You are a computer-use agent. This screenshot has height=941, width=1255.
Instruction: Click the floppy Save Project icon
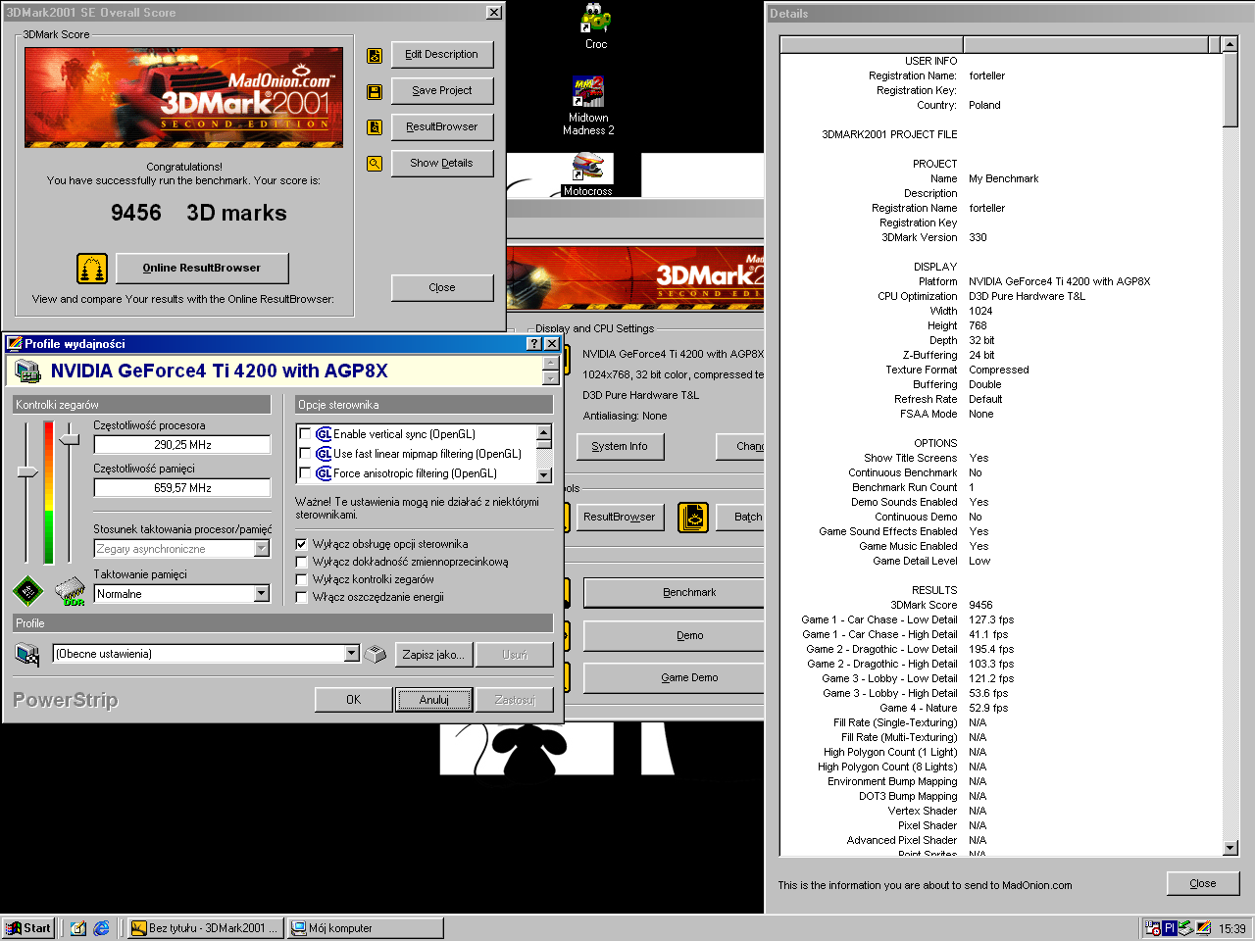pos(375,92)
